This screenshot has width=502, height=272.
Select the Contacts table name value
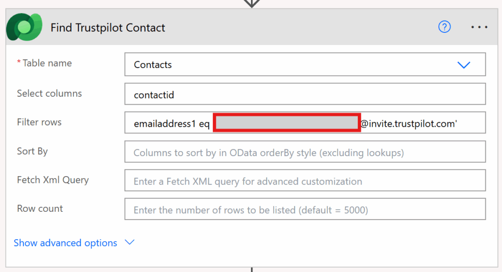[153, 65]
